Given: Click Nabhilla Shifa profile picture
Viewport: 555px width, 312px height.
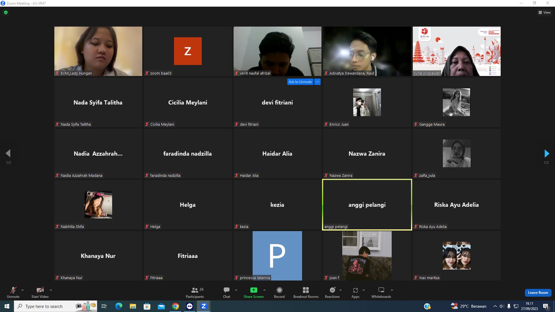Looking at the screenshot, I should tap(98, 205).
